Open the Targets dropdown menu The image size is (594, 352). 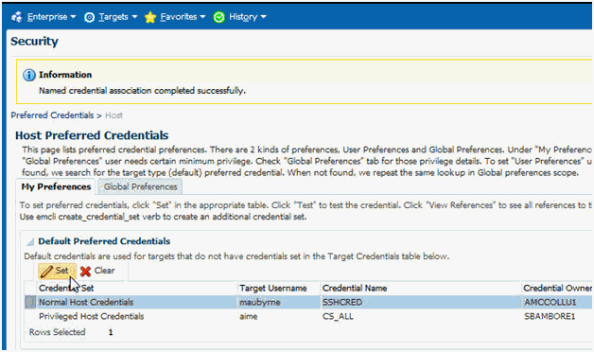click(117, 17)
